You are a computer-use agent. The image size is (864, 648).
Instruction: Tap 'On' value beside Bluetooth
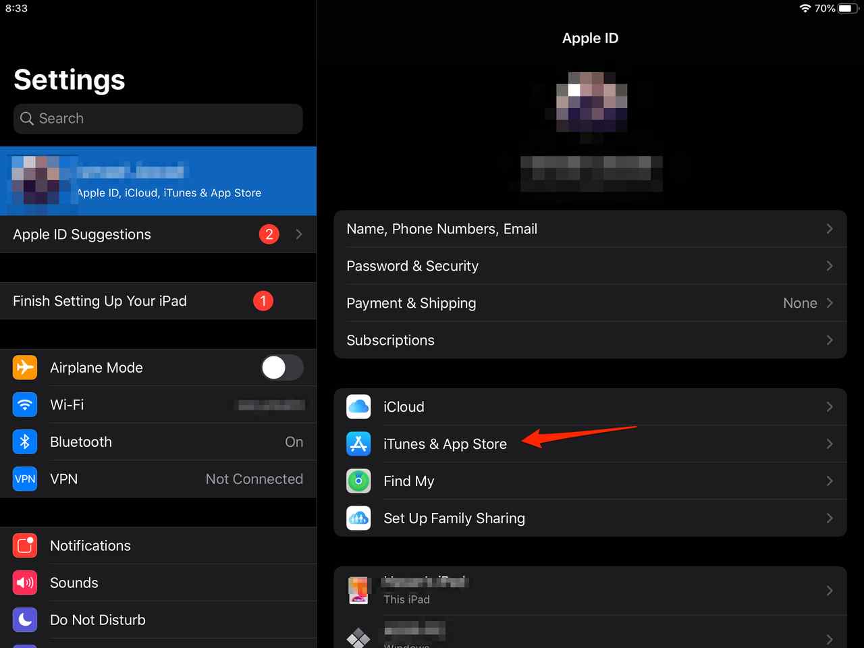pyautogui.click(x=294, y=441)
